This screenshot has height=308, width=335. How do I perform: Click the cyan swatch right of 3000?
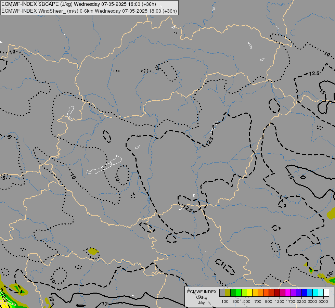point(315,293)
